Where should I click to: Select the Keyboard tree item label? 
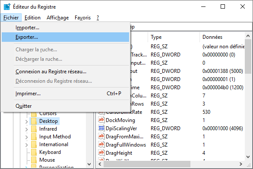tap(50, 152)
